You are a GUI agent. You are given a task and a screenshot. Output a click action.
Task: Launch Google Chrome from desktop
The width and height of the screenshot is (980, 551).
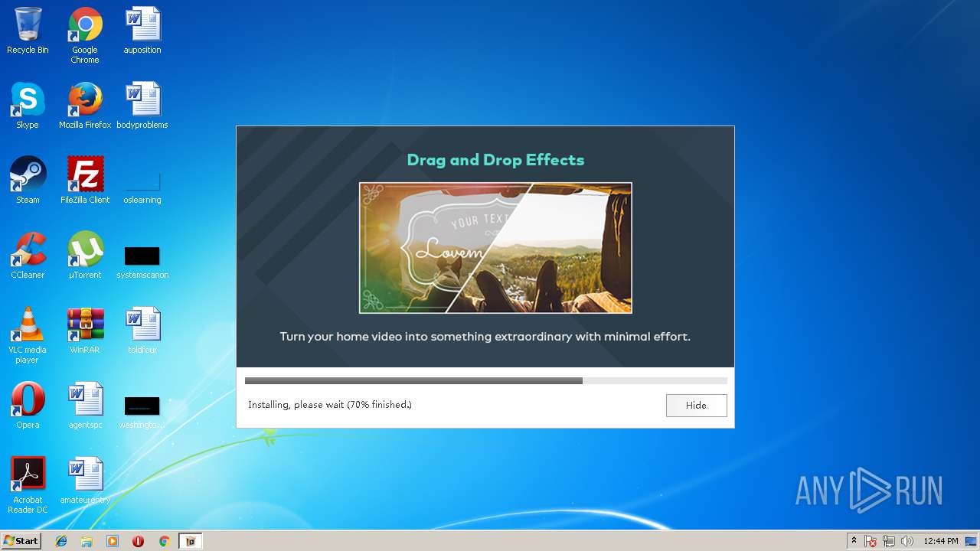click(x=85, y=36)
